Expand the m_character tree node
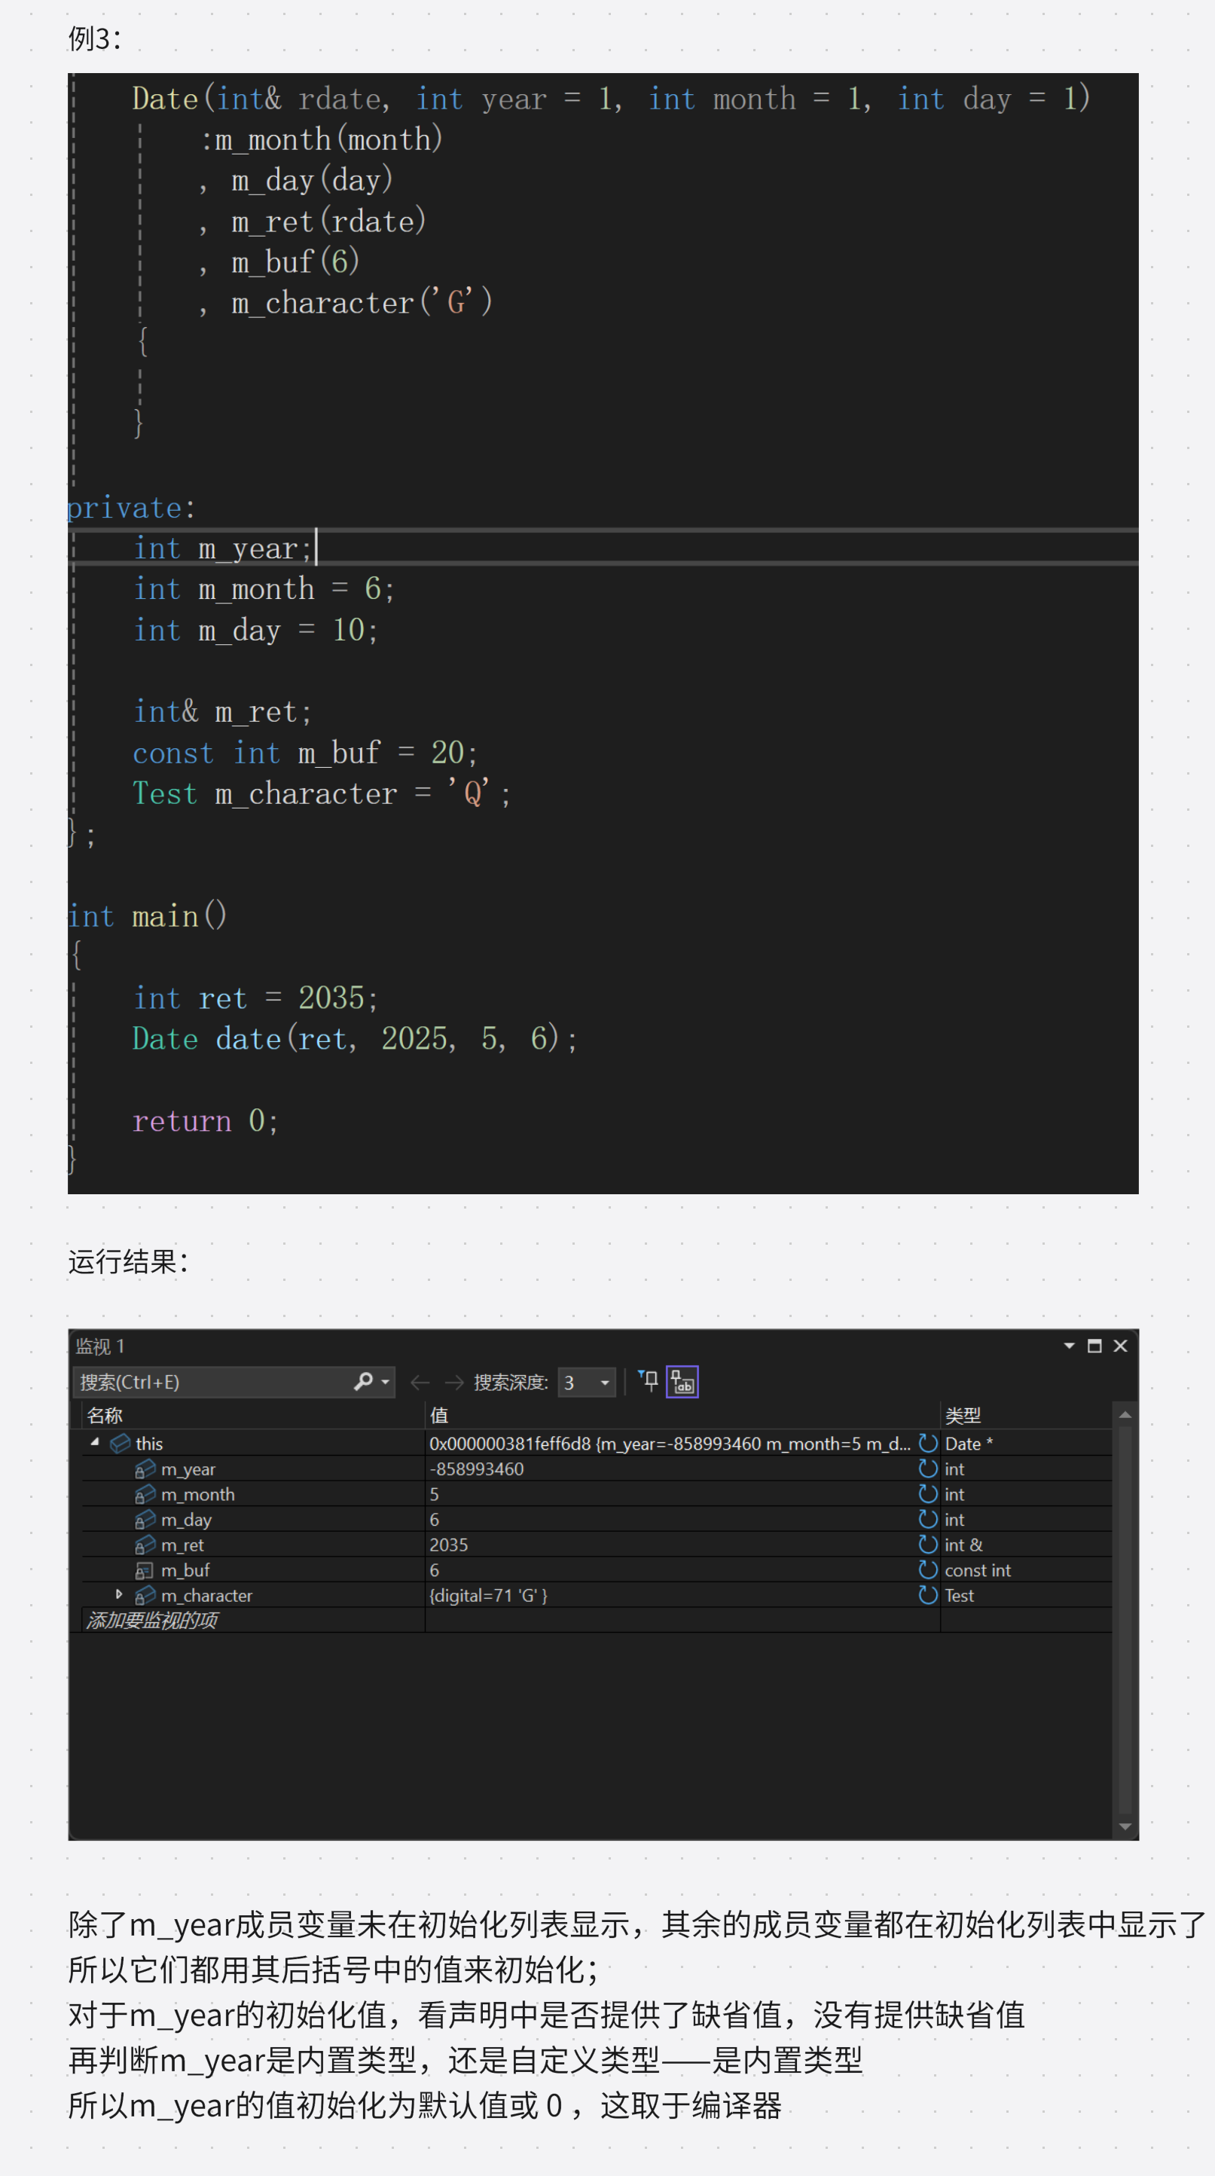1215x2176 pixels. [x=119, y=1594]
